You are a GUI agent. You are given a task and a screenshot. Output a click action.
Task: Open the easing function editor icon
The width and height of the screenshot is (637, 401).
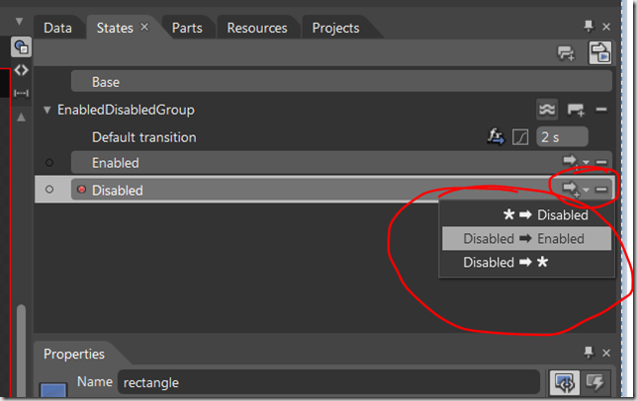[520, 137]
